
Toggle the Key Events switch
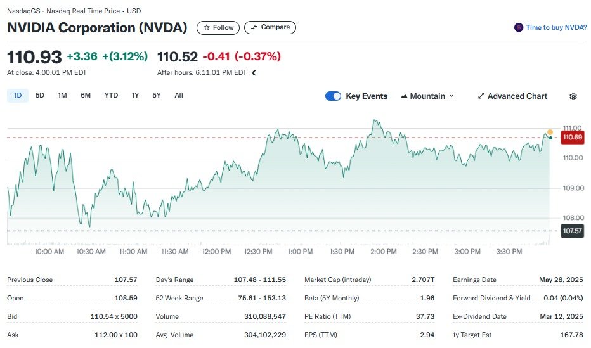[333, 96]
